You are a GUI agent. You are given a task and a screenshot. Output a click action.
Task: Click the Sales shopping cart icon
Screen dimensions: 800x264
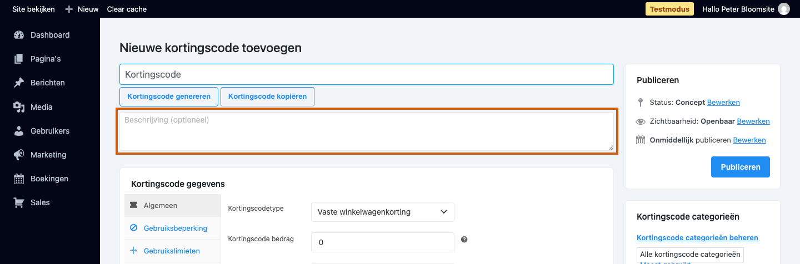tap(19, 202)
